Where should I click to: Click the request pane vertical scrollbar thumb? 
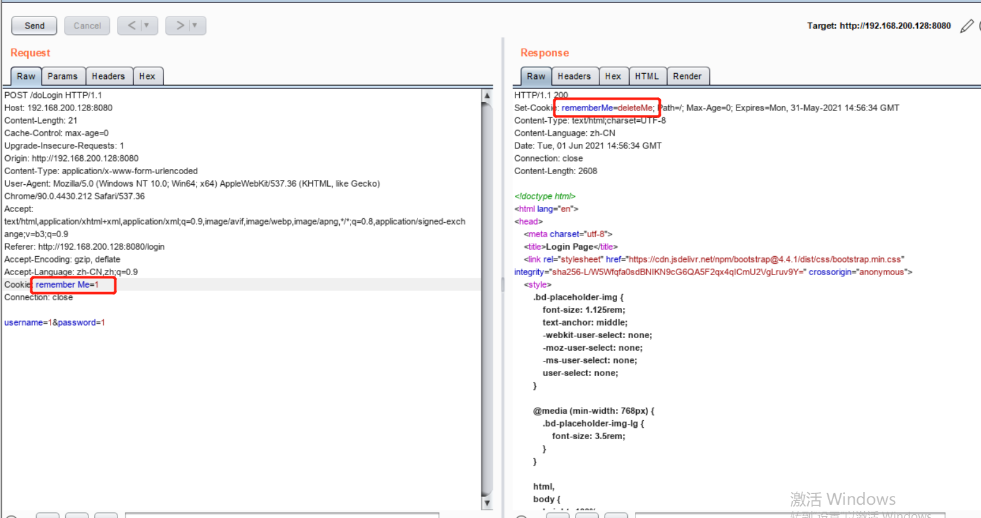pyautogui.click(x=487, y=299)
